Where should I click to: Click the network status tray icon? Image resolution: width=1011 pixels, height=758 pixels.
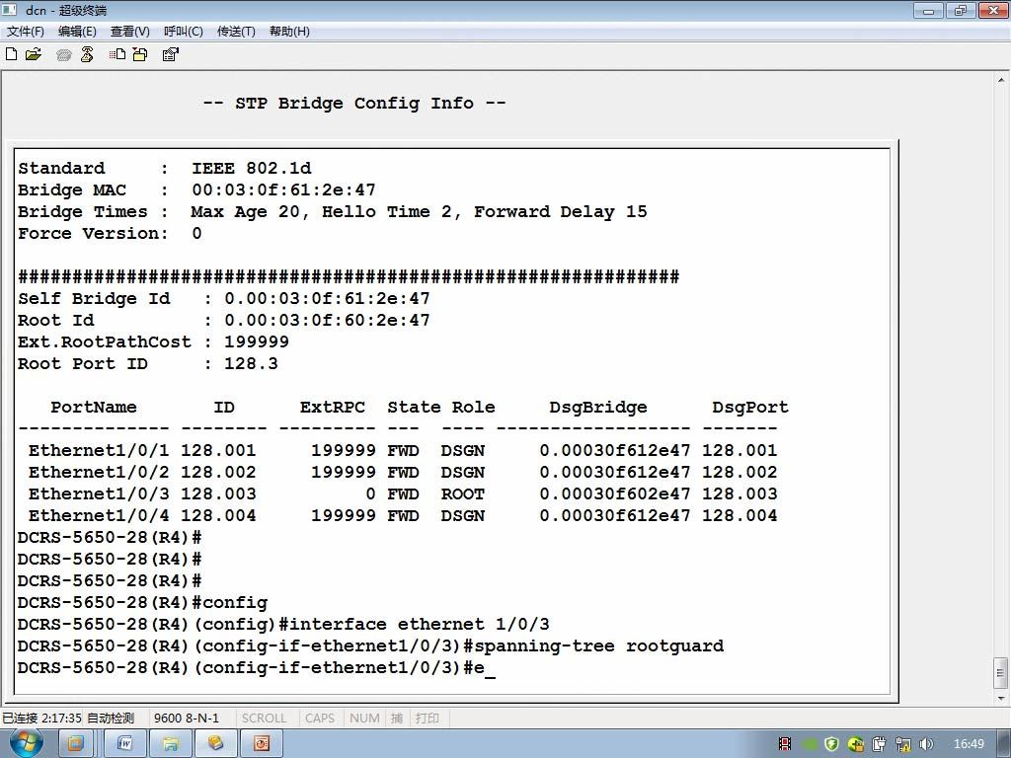(903, 744)
